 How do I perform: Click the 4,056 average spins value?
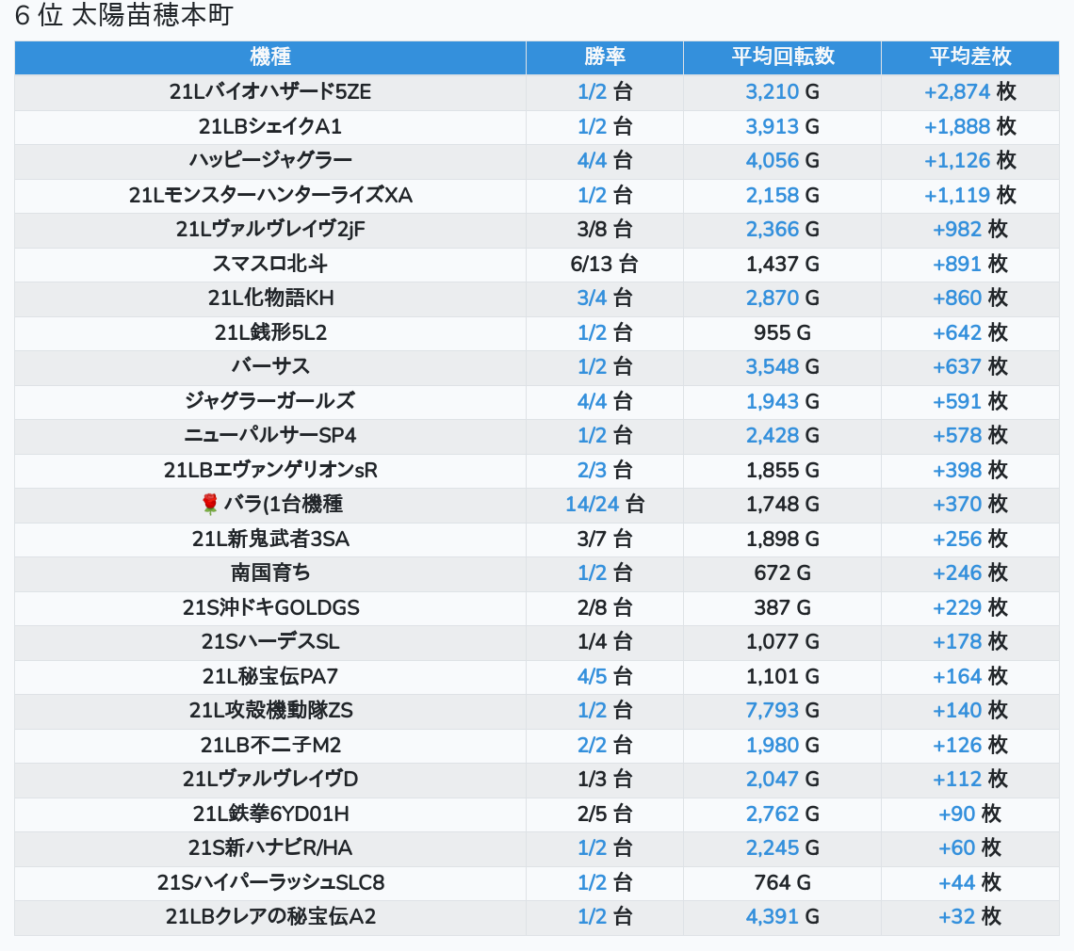tap(772, 161)
